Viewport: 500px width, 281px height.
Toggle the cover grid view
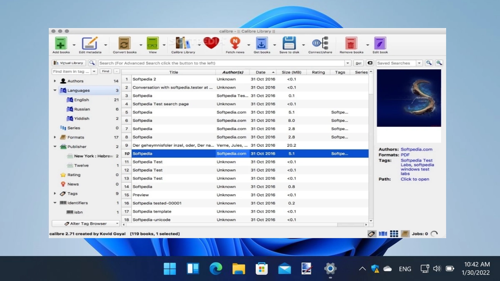[394, 234]
